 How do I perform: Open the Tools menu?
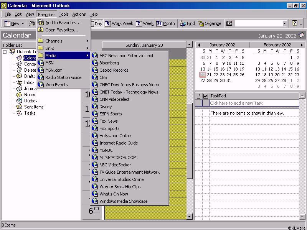(64, 14)
